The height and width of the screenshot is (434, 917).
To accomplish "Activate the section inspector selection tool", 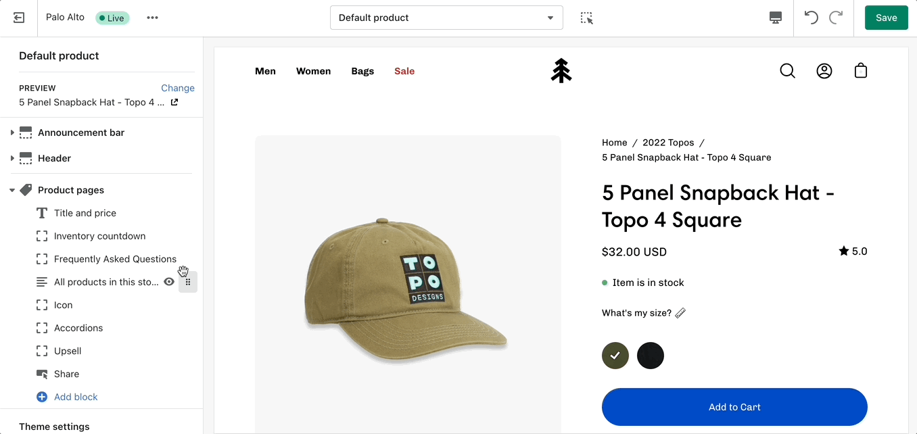I will point(586,18).
